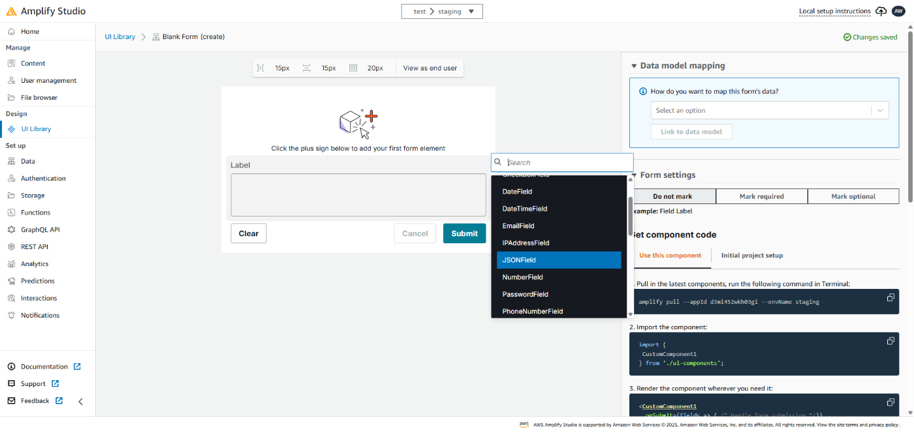Click the Functions lambda icon
Image resolution: width=914 pixels, height=433 pixels.
11,213
